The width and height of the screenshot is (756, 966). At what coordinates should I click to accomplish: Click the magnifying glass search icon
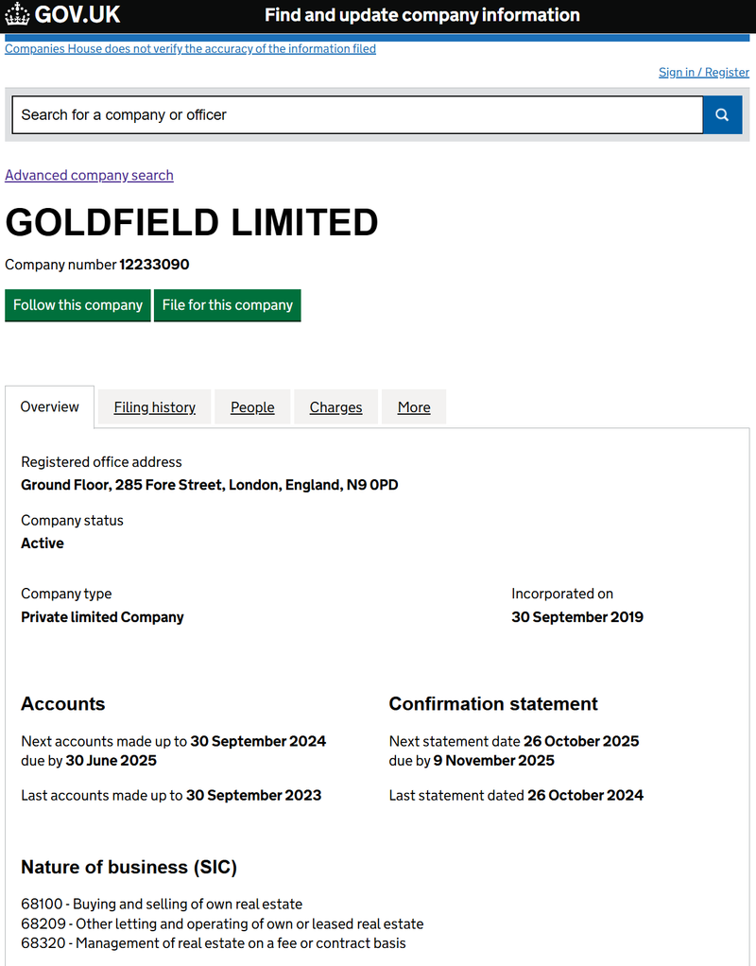(722, 114)
